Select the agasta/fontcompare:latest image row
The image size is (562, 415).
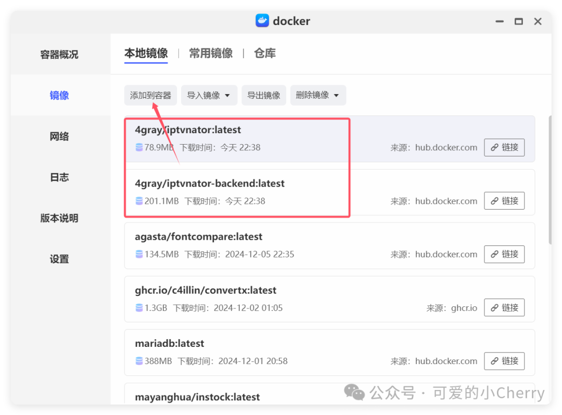(329, 245)
